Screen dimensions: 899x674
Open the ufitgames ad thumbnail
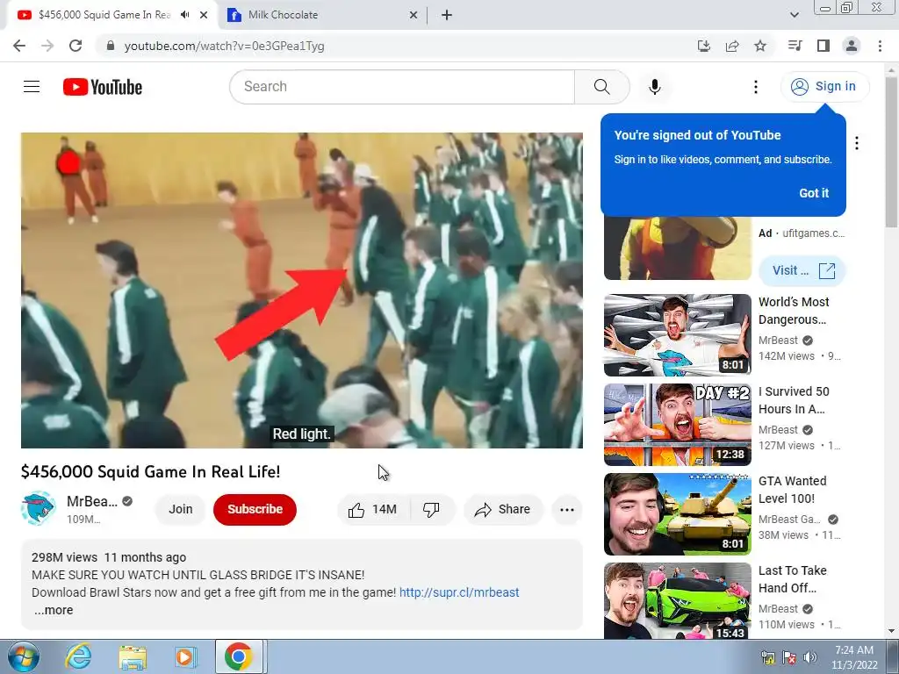677,248
